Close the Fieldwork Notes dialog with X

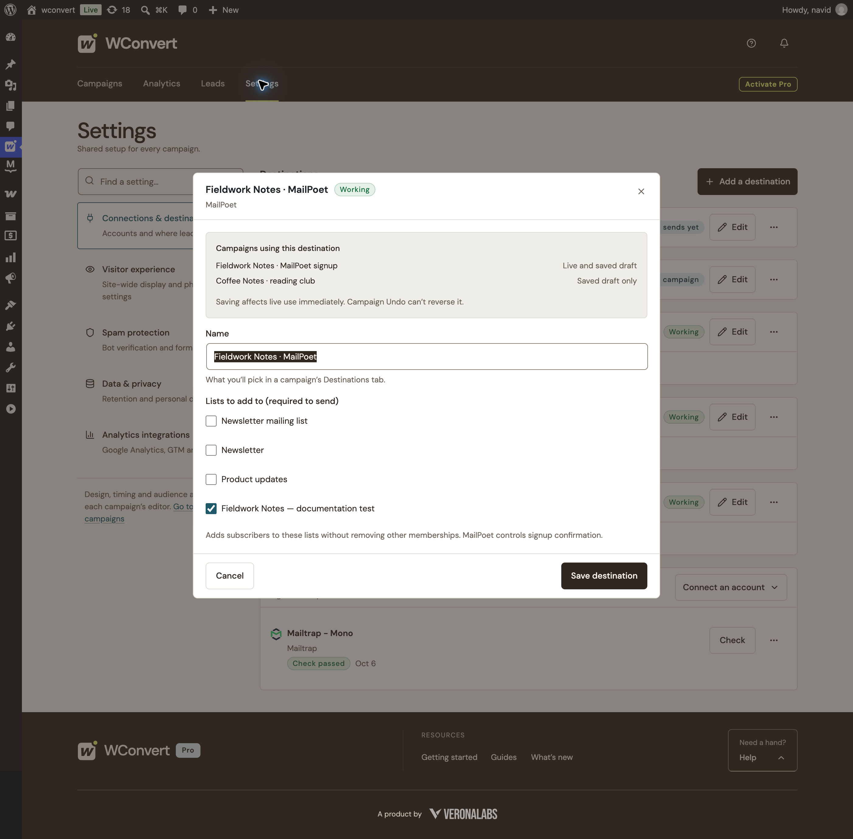tap(641, 191)
